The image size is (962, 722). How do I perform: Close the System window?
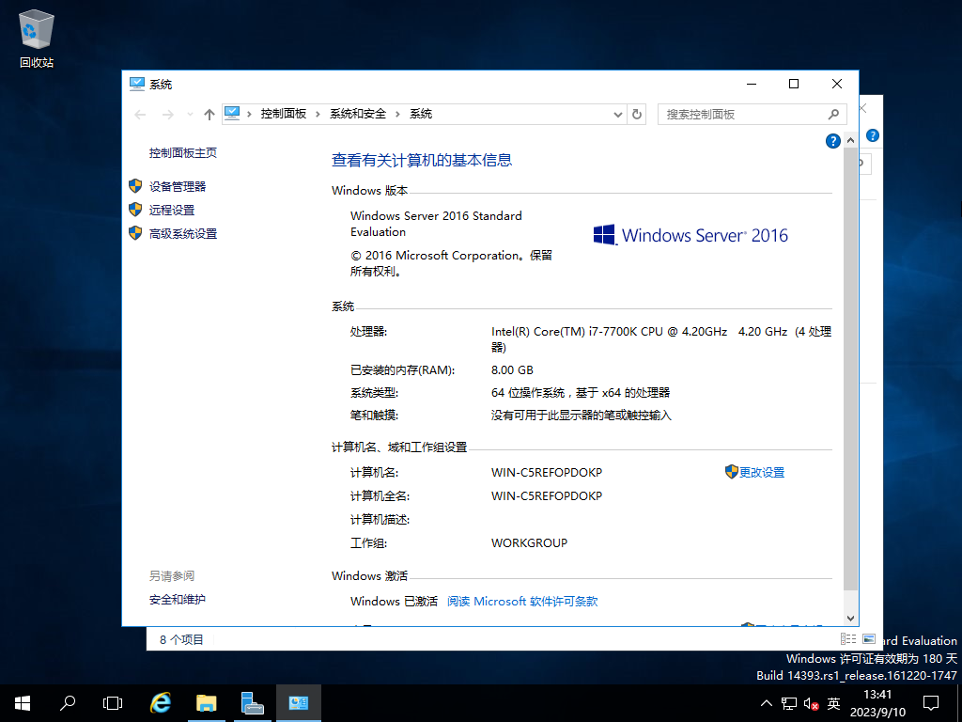837,84
